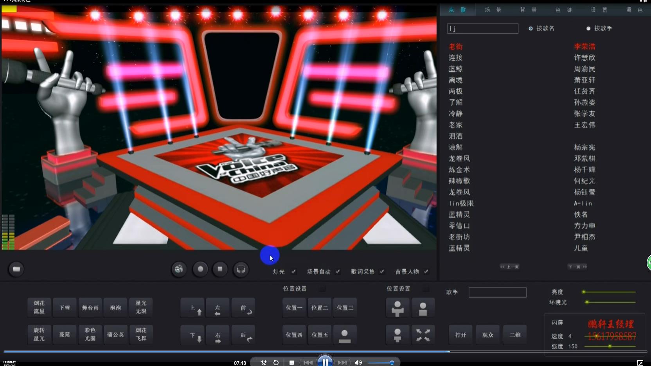Toggle the 歌词采集 checkbox
The width and height of the screenshot is (651, 366).
click(x=382, y=271)
